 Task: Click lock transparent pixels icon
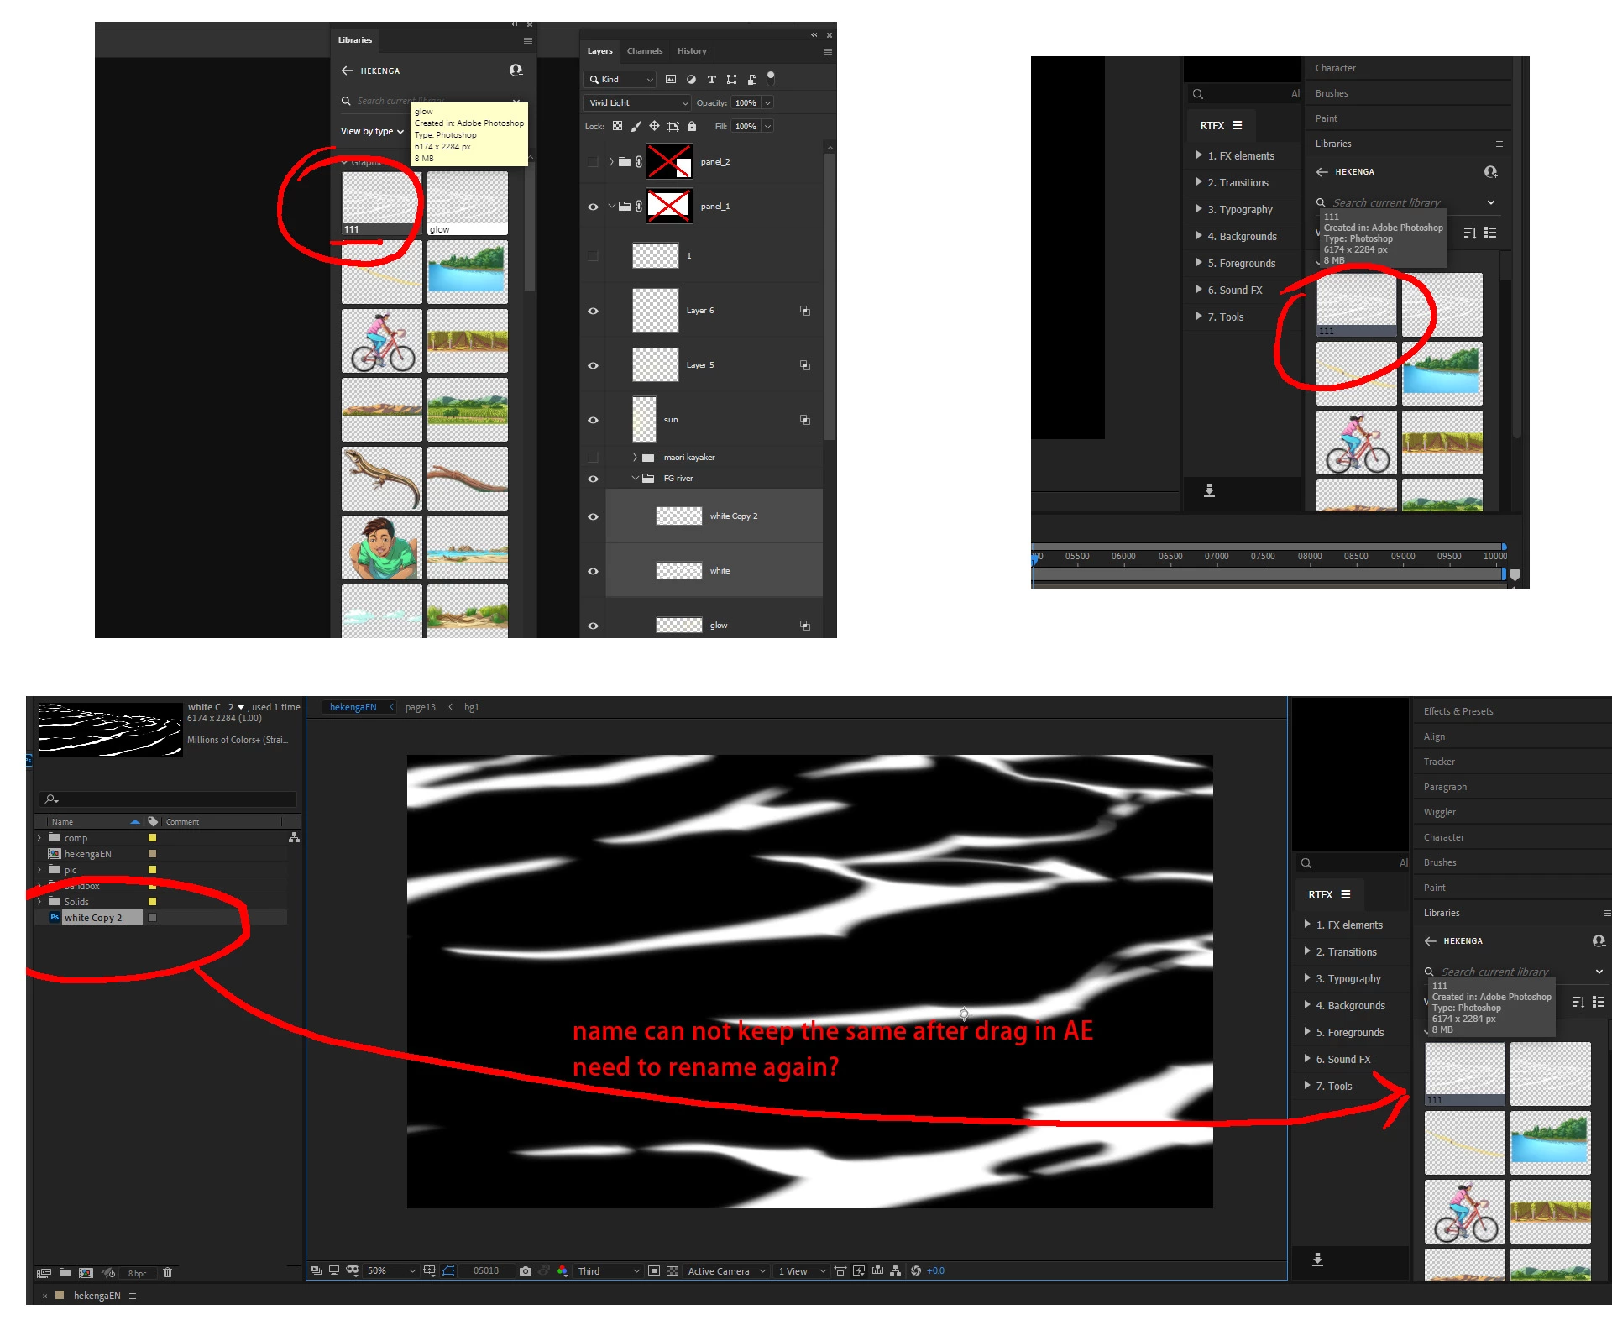click(617, 127)
